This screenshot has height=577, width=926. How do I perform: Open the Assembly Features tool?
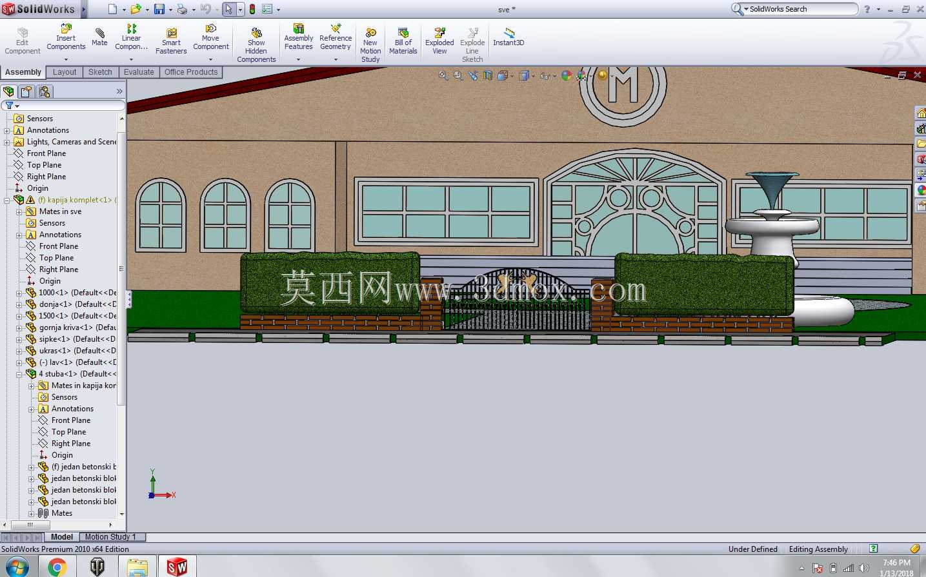[x=299, y=37]
